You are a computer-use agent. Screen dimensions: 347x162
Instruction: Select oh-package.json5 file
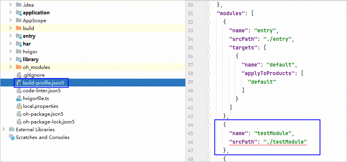click(x=43, y=114)
